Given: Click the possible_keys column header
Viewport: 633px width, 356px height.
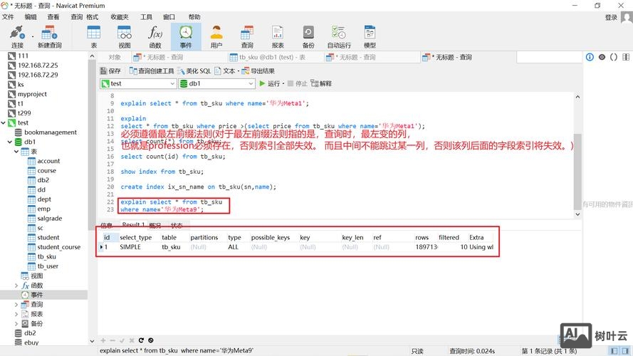Looking at the screenshot, I should pos(270,237).
